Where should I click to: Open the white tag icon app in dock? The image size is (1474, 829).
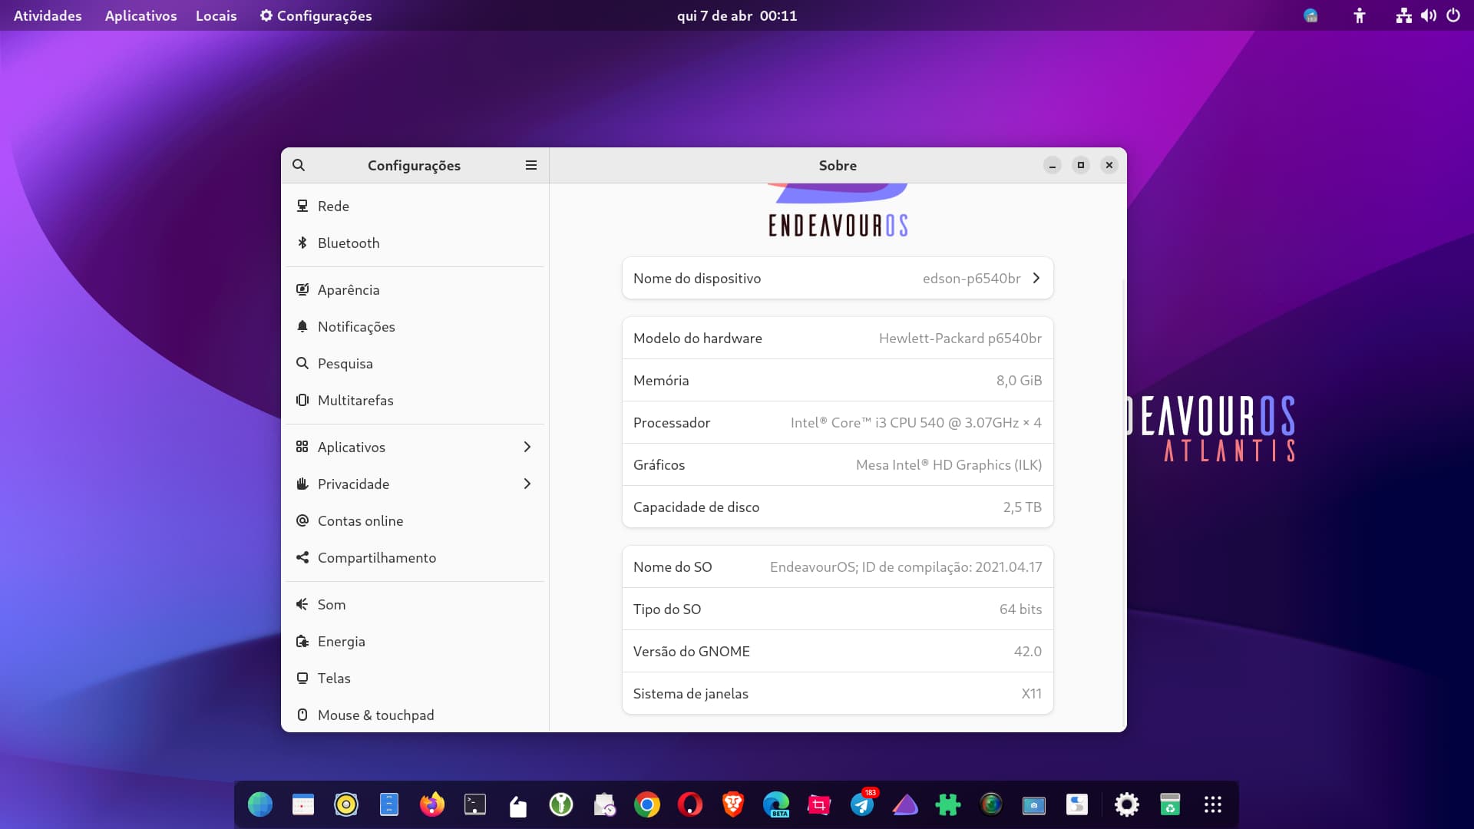[x=518, y=806]
